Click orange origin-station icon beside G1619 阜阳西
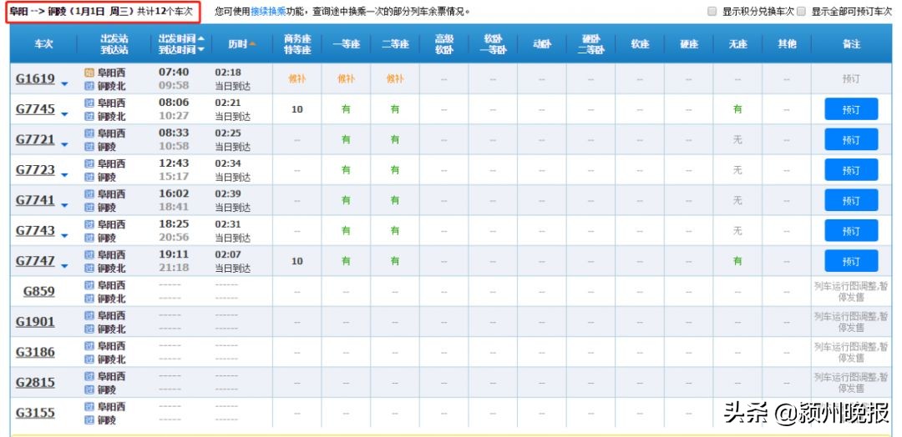Viewport: 902px width, 437px height. point(89,73)
